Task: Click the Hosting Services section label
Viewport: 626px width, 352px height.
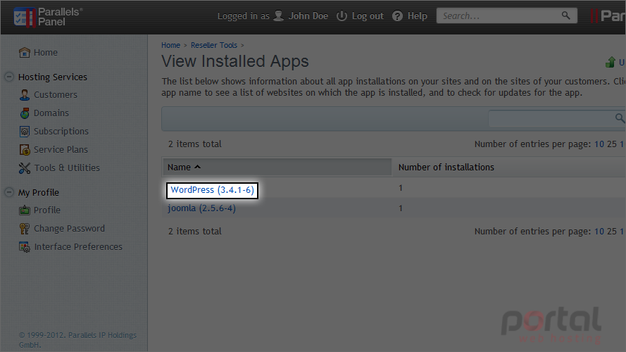Action: point(53,77)
